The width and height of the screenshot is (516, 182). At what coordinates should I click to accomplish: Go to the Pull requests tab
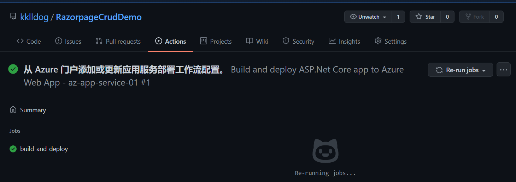click(118, 41)
